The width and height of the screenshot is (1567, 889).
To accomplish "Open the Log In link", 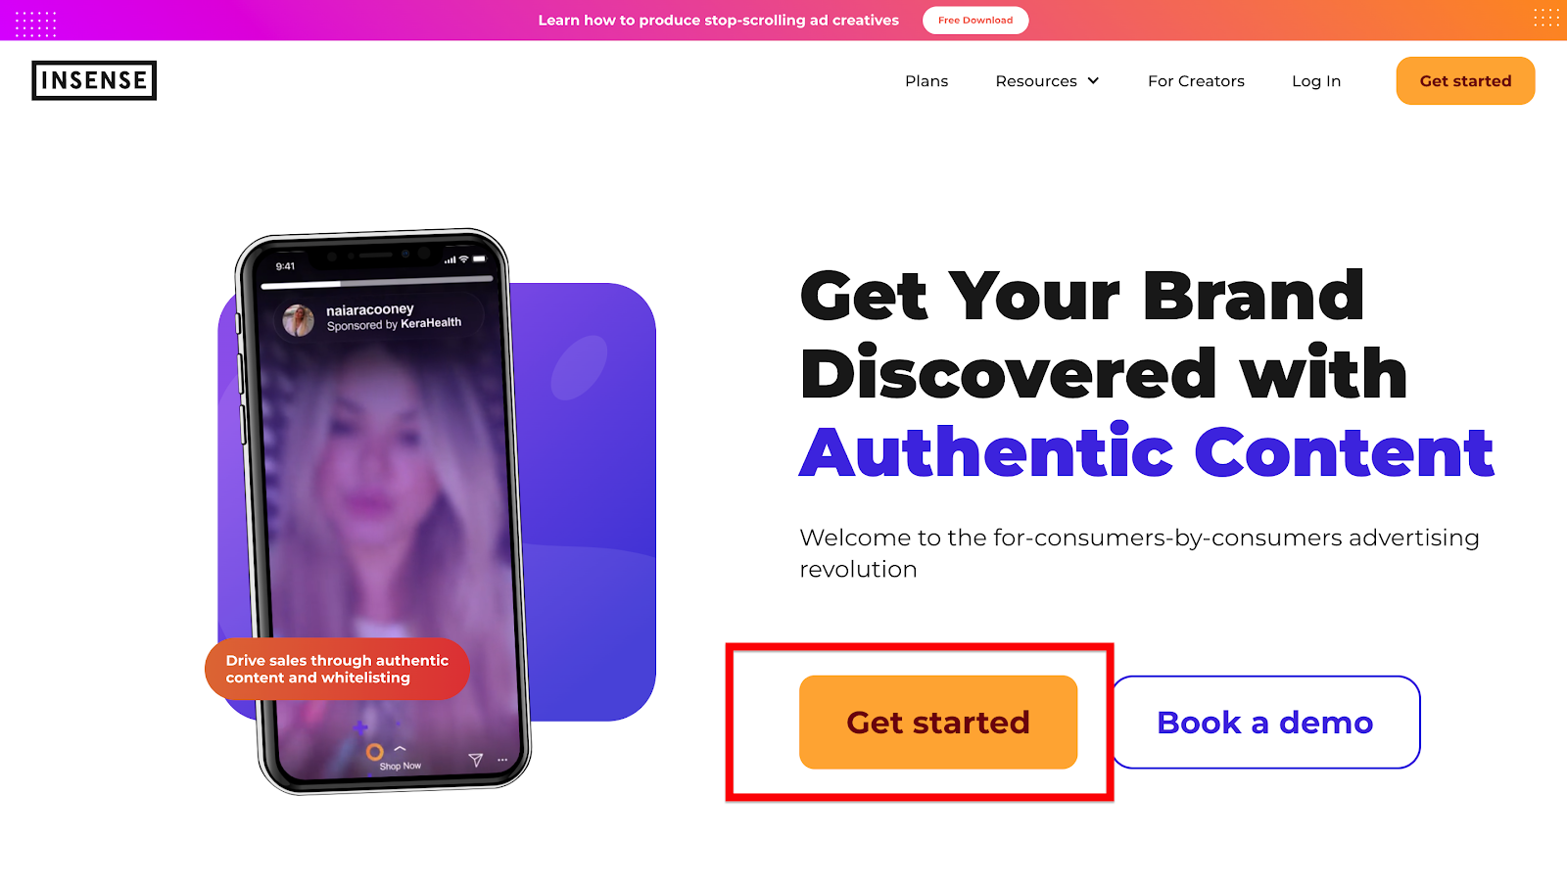I will [1316, 81].
